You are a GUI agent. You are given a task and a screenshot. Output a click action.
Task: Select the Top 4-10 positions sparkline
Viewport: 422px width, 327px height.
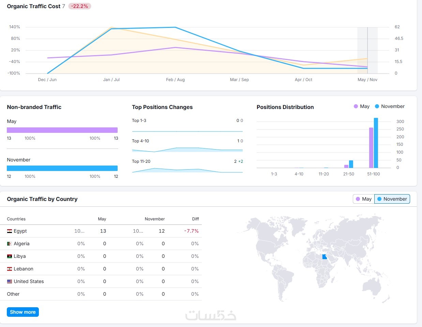(187, 149)
